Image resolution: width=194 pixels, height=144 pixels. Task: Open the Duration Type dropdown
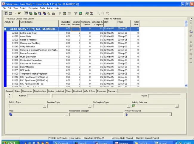point(90,106)
